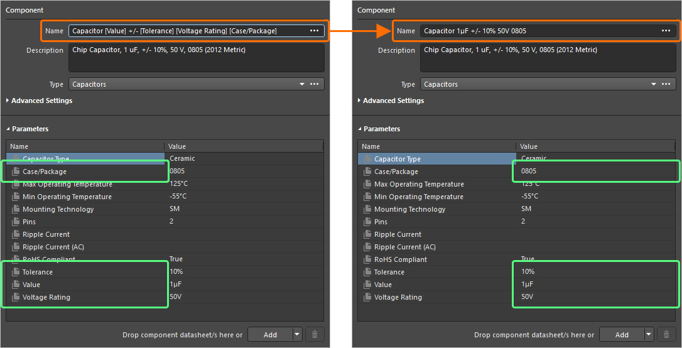Expand Advanced Settings in left panel
The image size is (682, 348).
click(x=8, y=101)
